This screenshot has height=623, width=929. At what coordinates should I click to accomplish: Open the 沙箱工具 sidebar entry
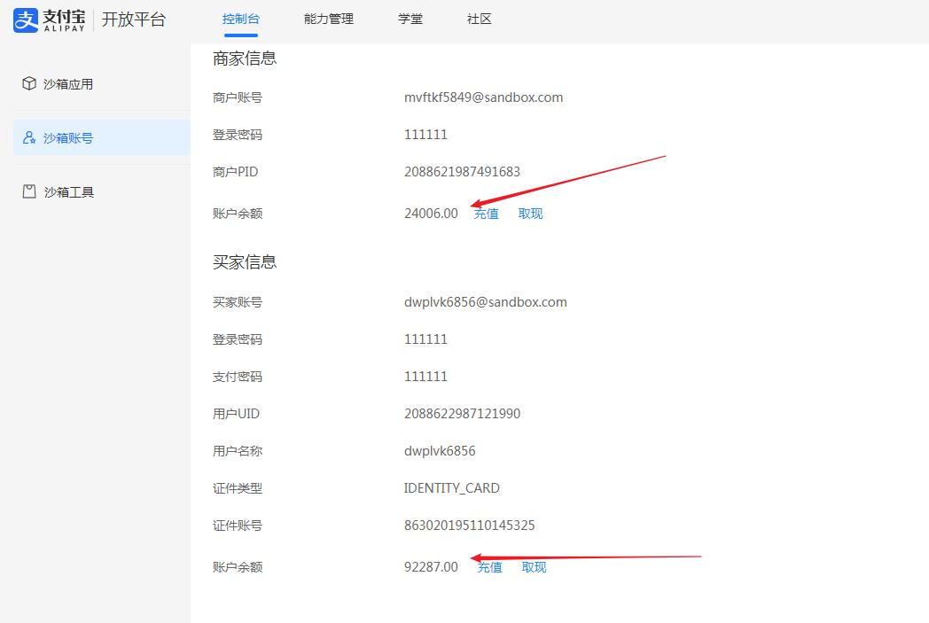tap(68, 191)
